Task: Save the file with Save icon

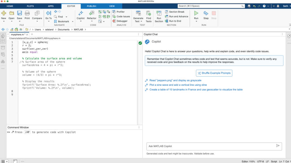Action: pyautogui.click(x=19, y=13)
